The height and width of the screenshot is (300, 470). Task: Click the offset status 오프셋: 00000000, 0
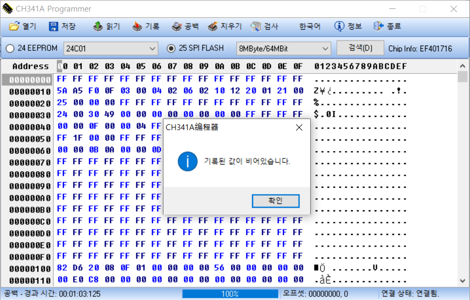pyautogui.click(x=315, y=293)
